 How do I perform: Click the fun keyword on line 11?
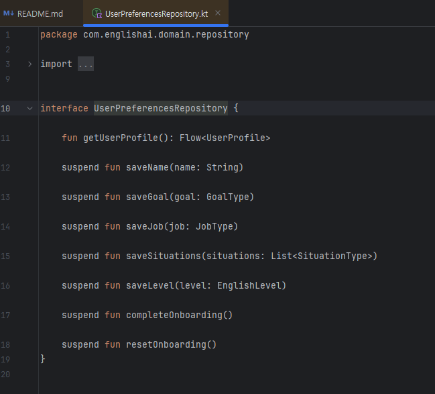pyautogui.click(x=70, y=138)
